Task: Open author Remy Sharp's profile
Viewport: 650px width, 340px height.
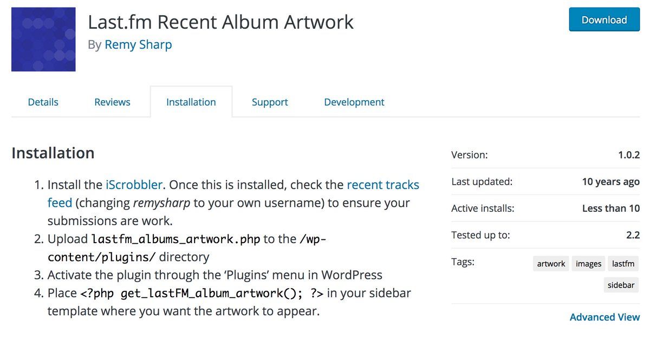Action: 138,45
